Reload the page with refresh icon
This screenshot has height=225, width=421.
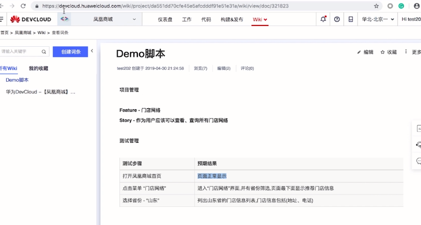click(23, 6)
